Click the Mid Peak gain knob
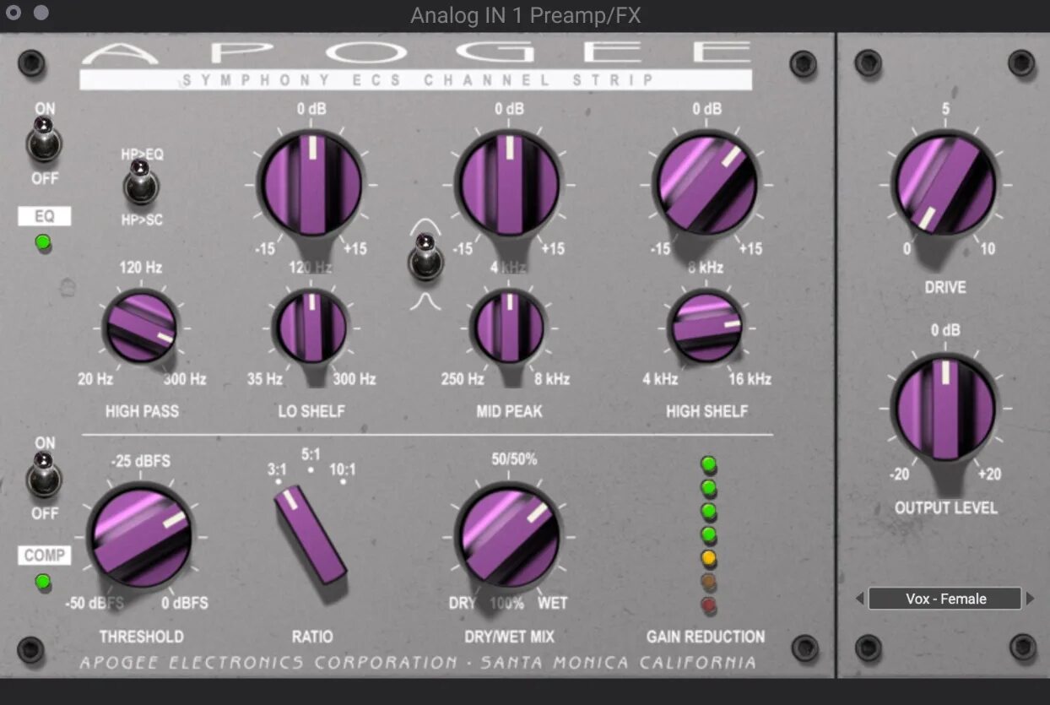1050x705 pixels. (509, 183)
